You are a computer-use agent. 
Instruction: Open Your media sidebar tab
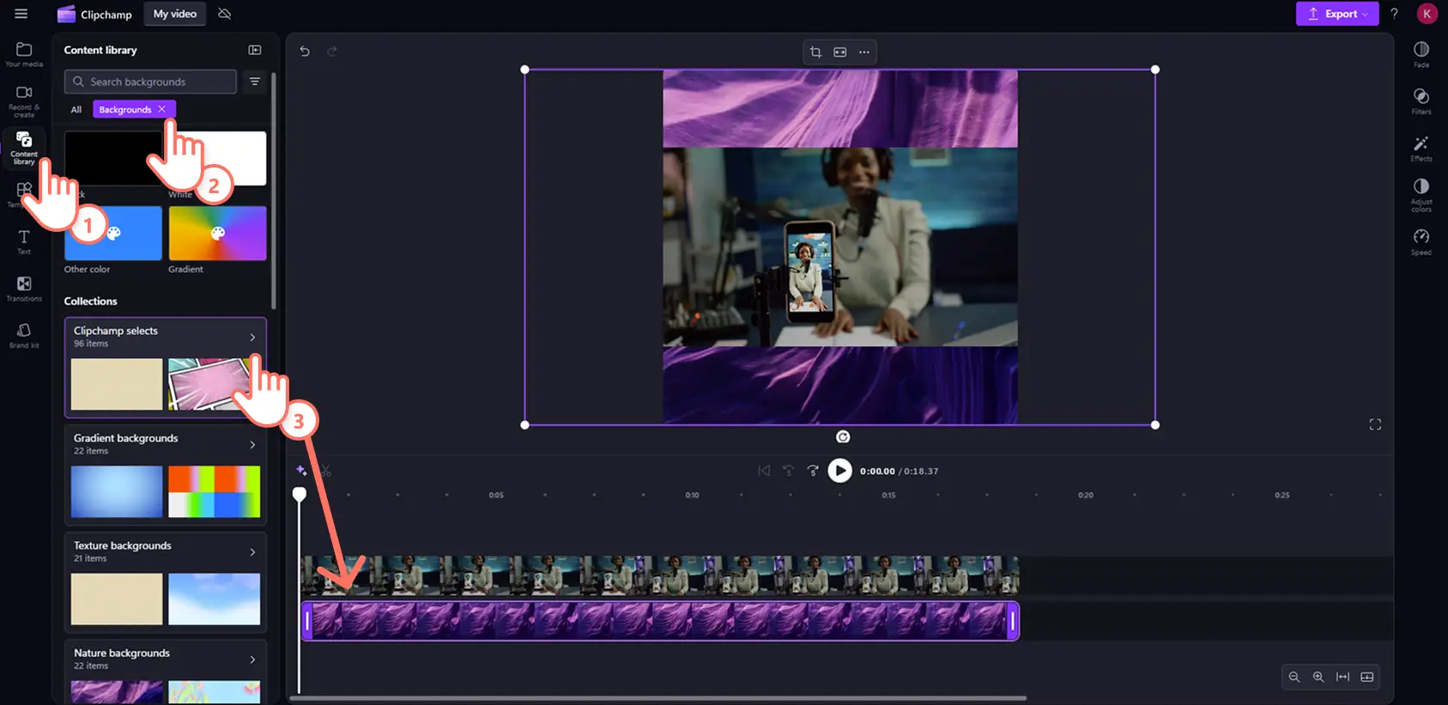24,55
